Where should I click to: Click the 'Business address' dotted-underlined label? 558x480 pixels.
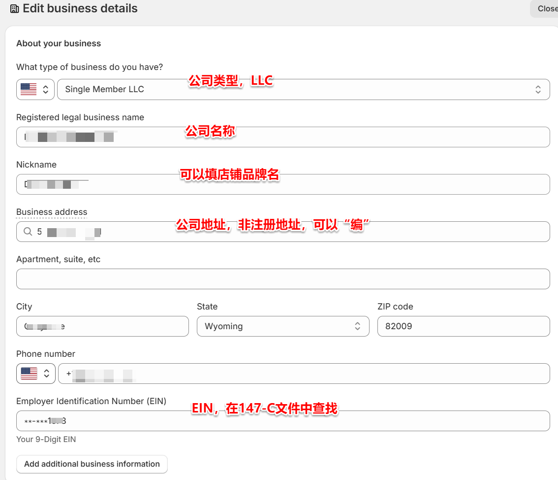point(52,212)
